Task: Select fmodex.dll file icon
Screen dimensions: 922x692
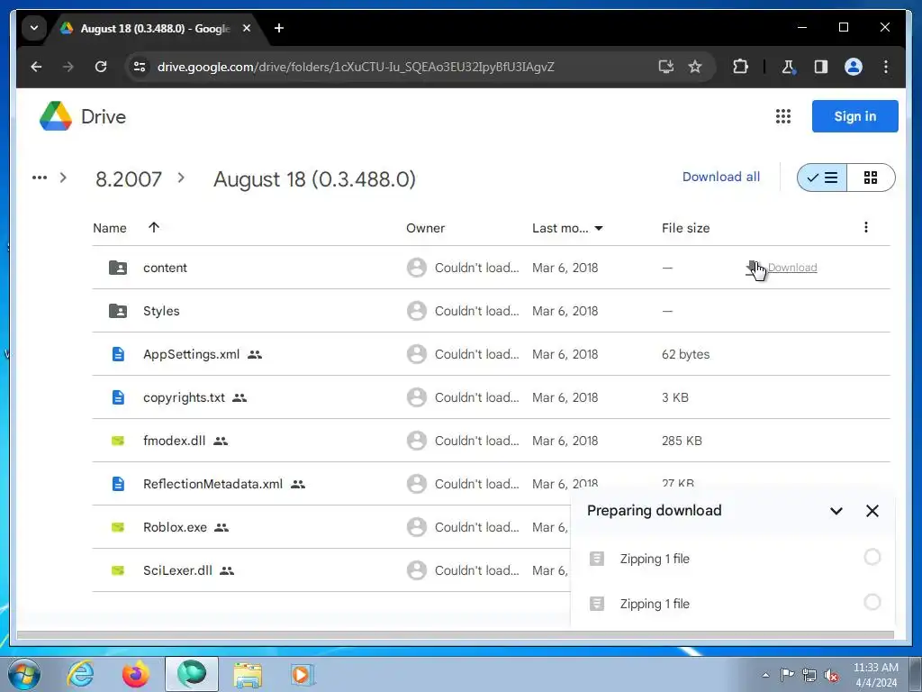Action: 118,441
